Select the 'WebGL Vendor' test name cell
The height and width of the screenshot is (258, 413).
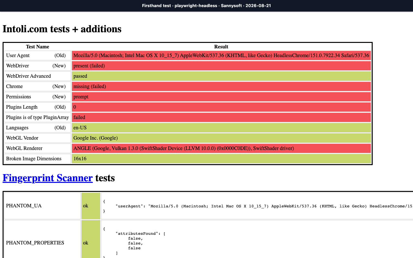coord(38,138)
